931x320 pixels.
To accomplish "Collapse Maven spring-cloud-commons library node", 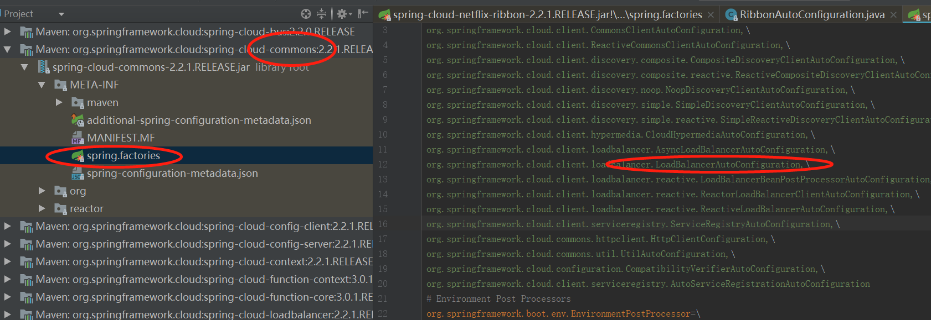I will 7,49.
